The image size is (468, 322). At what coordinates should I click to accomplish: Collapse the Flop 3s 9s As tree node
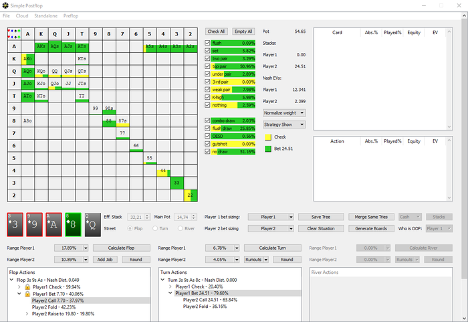[11, 280]
